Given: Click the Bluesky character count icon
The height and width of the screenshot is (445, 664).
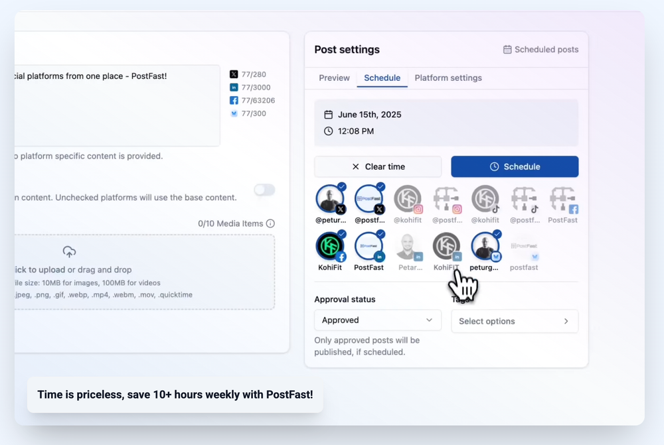Looking at the screenshot, I should [234, 113].
